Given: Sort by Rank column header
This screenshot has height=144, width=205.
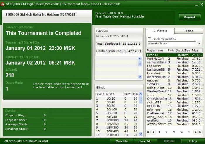Looking at the screenshot, I should pyautogui.click(x=171, y=50).
